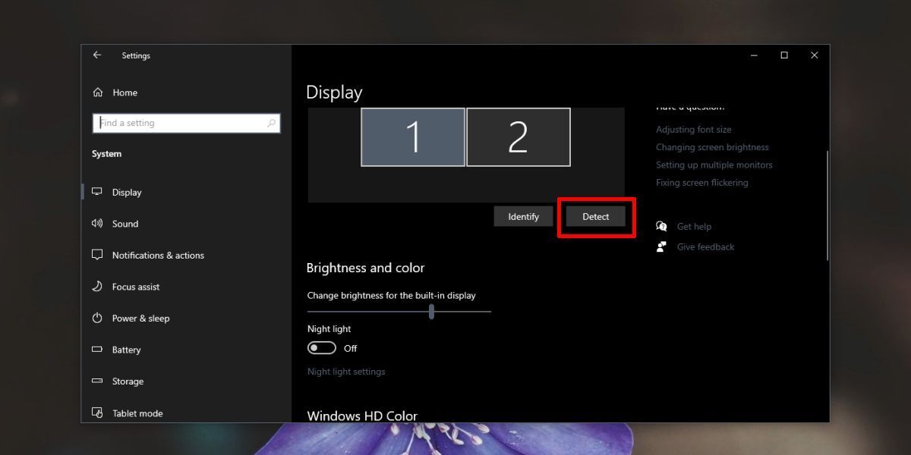Click the back arrow at top left

[x=97, y=55]
